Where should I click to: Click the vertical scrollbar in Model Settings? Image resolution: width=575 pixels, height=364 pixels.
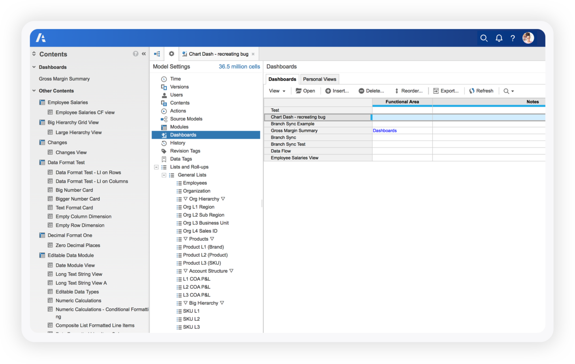tap(261, 203)
